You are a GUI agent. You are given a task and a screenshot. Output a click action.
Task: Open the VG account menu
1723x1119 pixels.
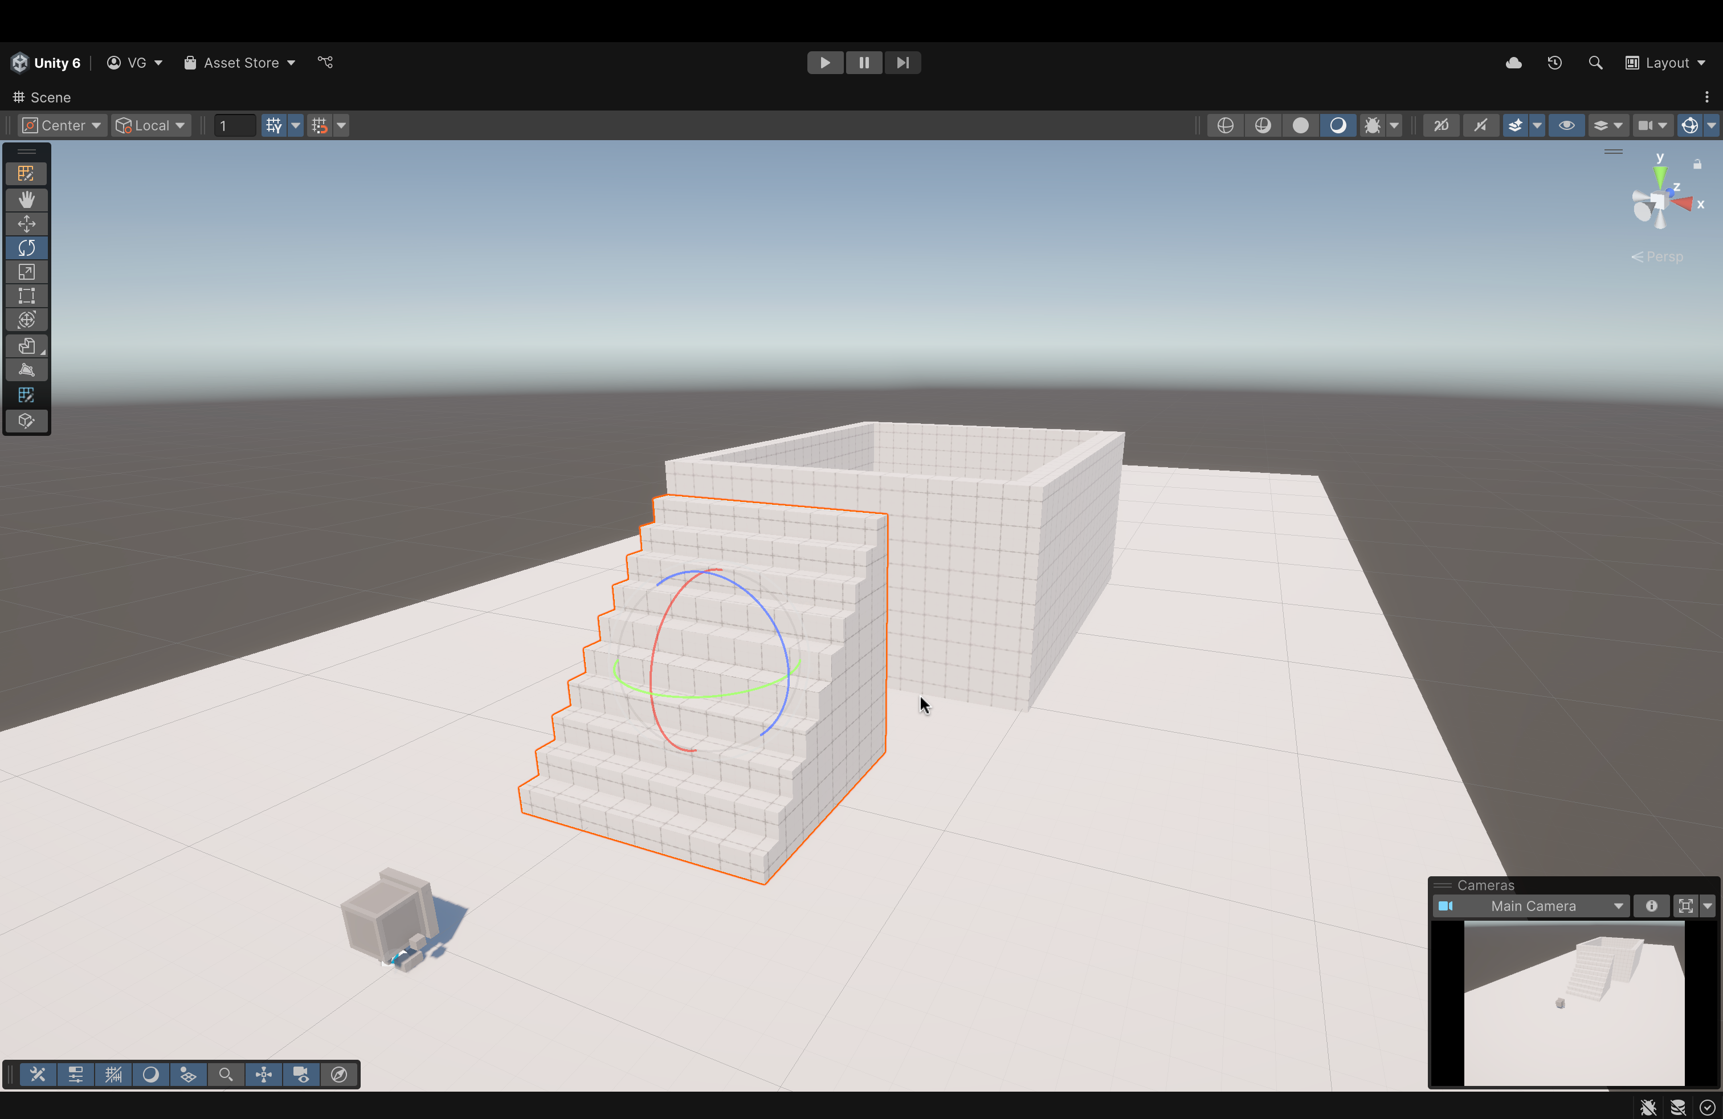(x=134, y=63)
